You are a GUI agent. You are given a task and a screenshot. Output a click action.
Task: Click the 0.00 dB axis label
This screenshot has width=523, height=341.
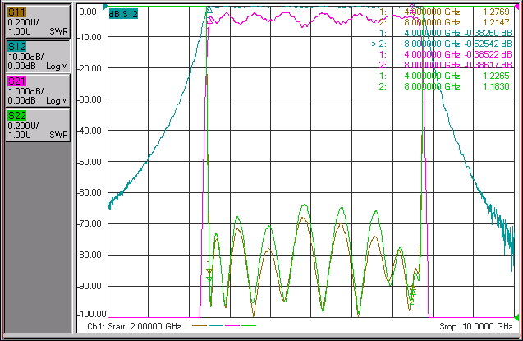click(88, 12)
